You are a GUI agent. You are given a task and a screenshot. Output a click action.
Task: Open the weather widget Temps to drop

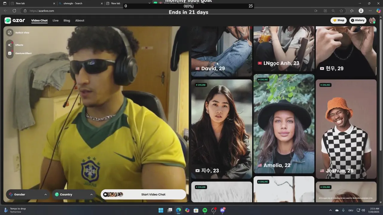(15, 210)
